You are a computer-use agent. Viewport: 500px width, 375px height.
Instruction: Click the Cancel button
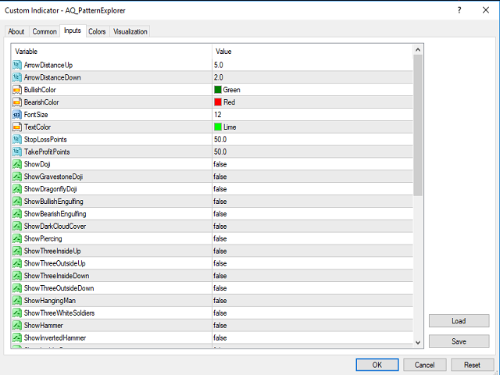[424, 365]
